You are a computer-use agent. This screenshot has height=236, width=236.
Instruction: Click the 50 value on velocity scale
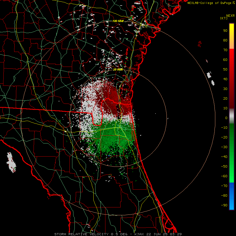tap(225, 69)
